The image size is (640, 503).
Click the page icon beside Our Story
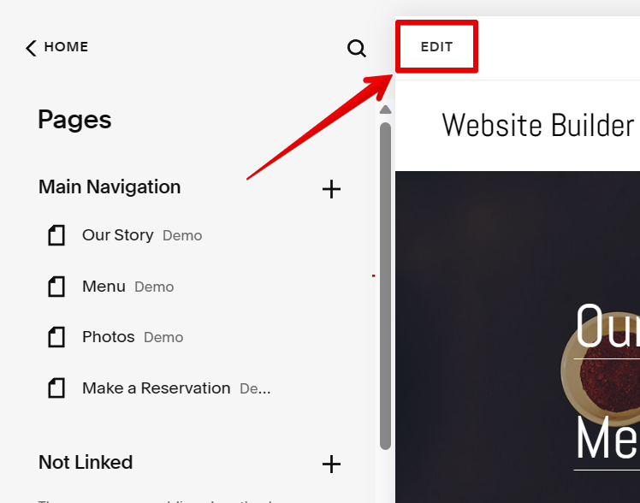pos(56,235)
